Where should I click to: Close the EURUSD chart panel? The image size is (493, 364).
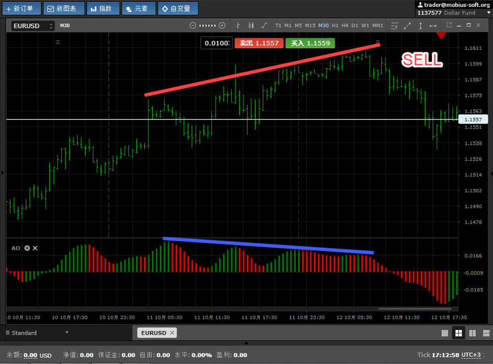(x=478, y=25)
